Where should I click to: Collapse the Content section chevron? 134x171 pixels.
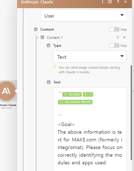(x=36, y=29)
